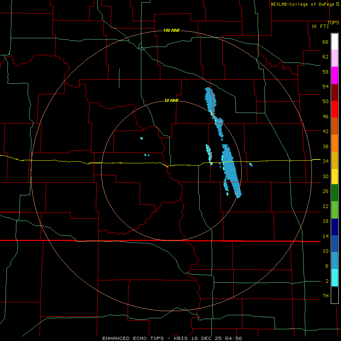This screenshot has width=341, height=341.
Task: Click the '[K FT]' legend units label
Action: pyautogui.click(x=320, y=26)
